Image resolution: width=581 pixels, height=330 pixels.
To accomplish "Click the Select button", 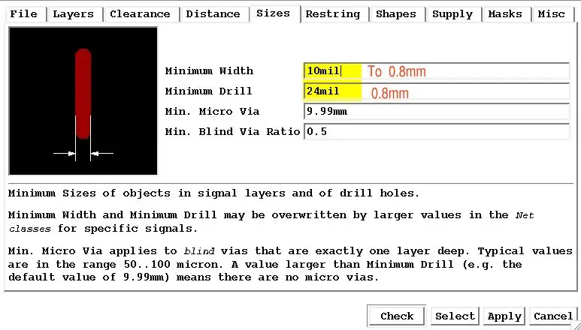I will click(x=455, y=316).
